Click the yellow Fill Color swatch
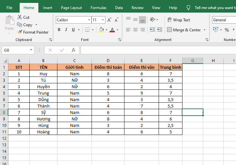The height and width of the screenshot is (165, 236). (x=101, y=30)
